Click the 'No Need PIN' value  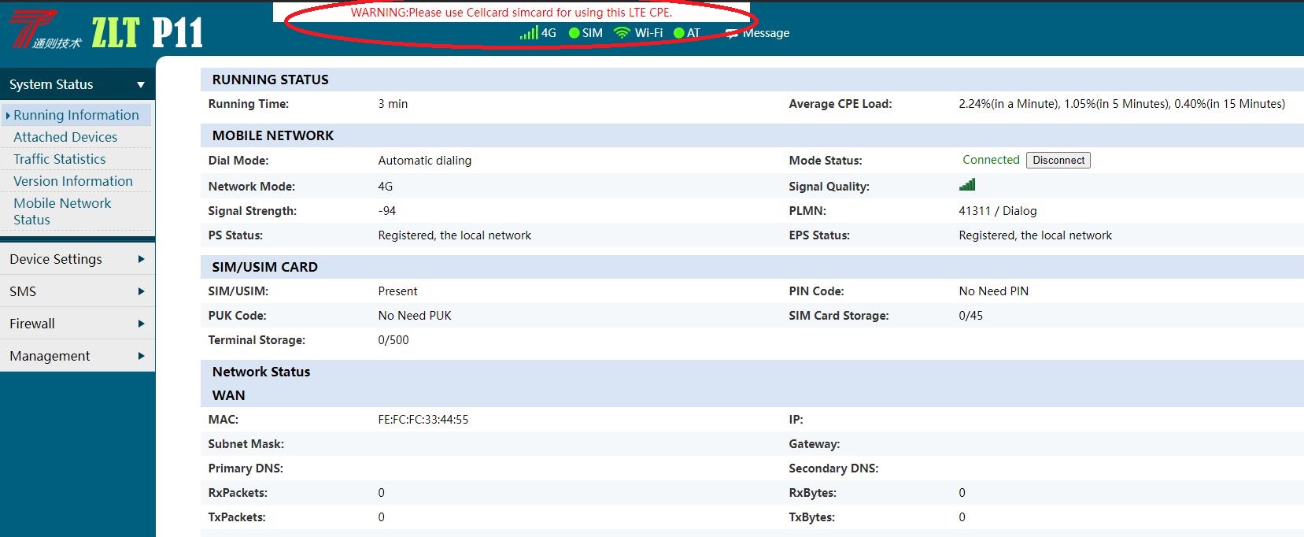993,291
